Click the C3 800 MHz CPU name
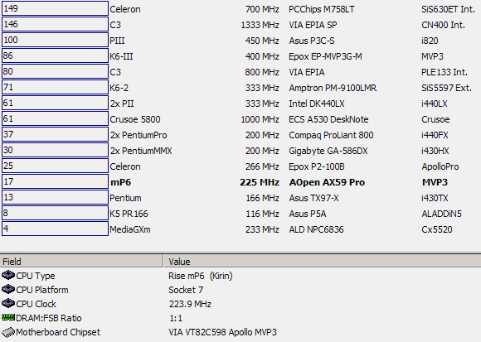This screenshot has width=481, height=342. click(x=115, y=72)
